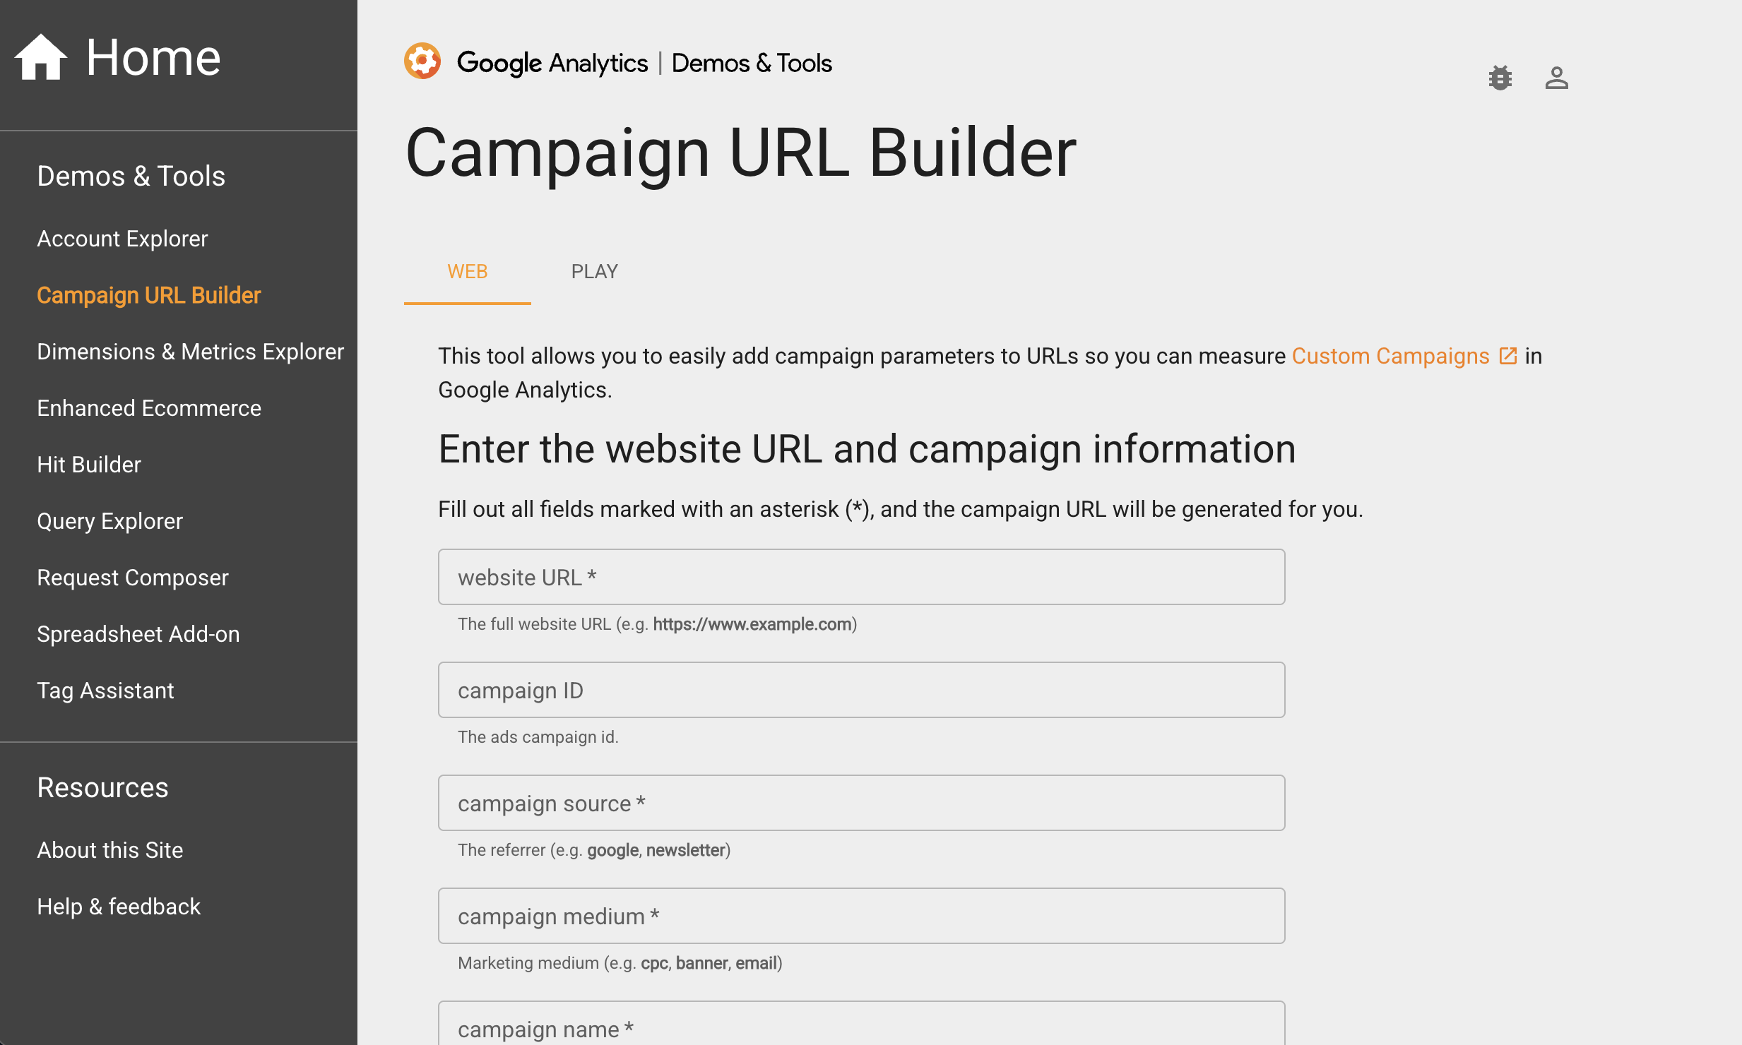Screen dimensions: 1742x1045
Task: Focus the campaign source input
Action: click(x=861, y=804)
